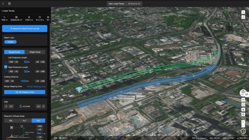Click the blue Merge Mapping Area link
The image size is (249, 140).
pos(36,87)
